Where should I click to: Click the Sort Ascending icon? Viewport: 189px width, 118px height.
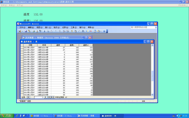pyautogui.click(x=64, y=31)
